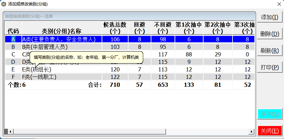This screenshot has height=139, width=284.
Task: Save changes with 保存(S) button
Action: (x=270, y=114)
